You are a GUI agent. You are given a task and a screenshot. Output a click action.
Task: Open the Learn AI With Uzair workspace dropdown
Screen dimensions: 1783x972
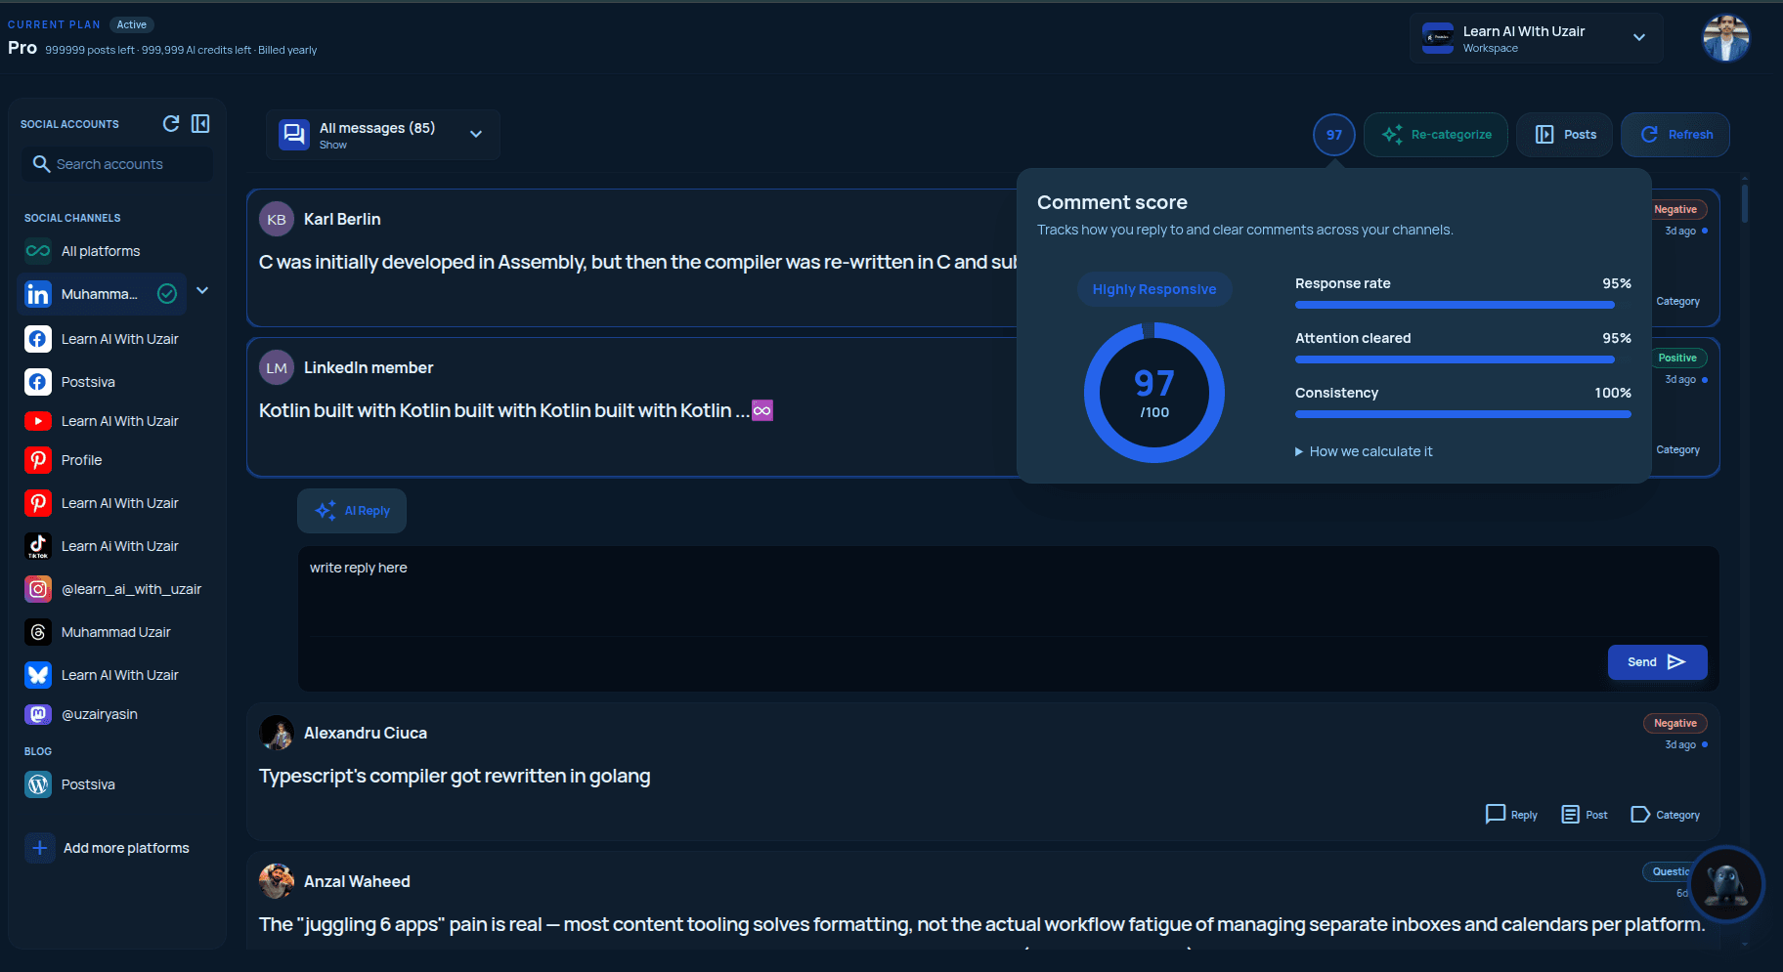tap(1536, 38)
